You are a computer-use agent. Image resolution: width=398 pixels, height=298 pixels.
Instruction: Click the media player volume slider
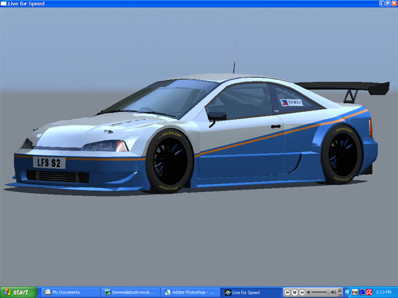(x=321, y=292)
